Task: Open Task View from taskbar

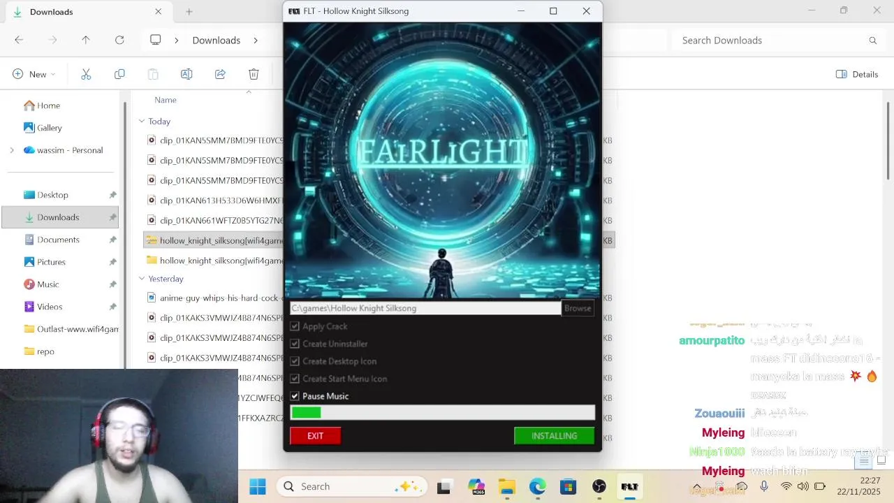Action: coord(444,486)
